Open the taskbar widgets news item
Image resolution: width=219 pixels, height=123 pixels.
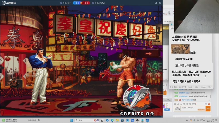(x=10, y=120)
